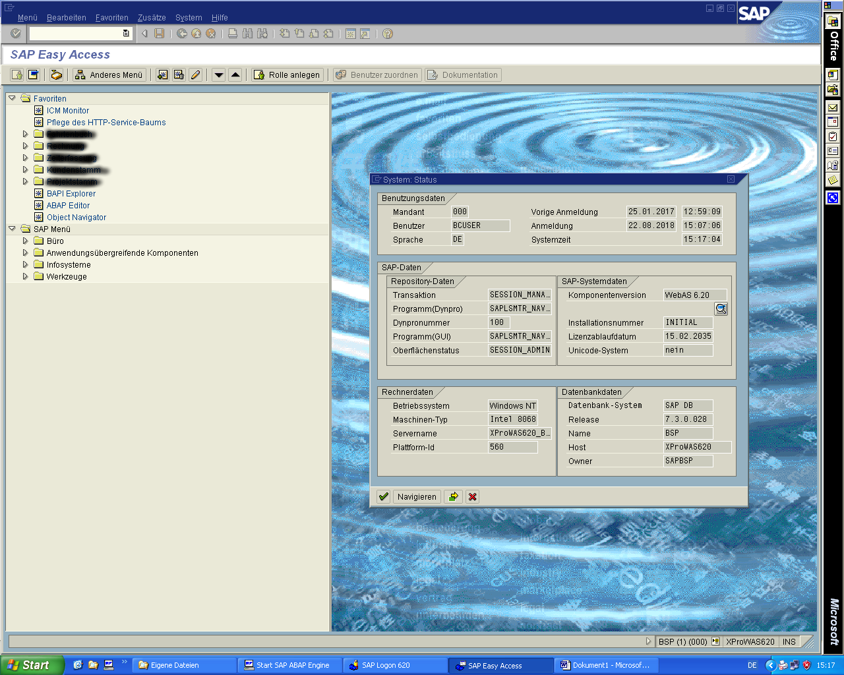Open the System menu
This screenshot has width=844, height=675.
click(x=189, y=18)
